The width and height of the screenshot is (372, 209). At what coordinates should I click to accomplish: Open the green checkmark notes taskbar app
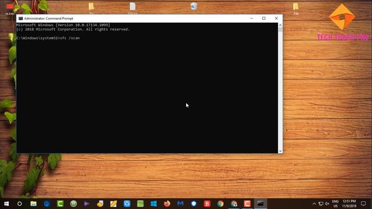click(140, 204)
